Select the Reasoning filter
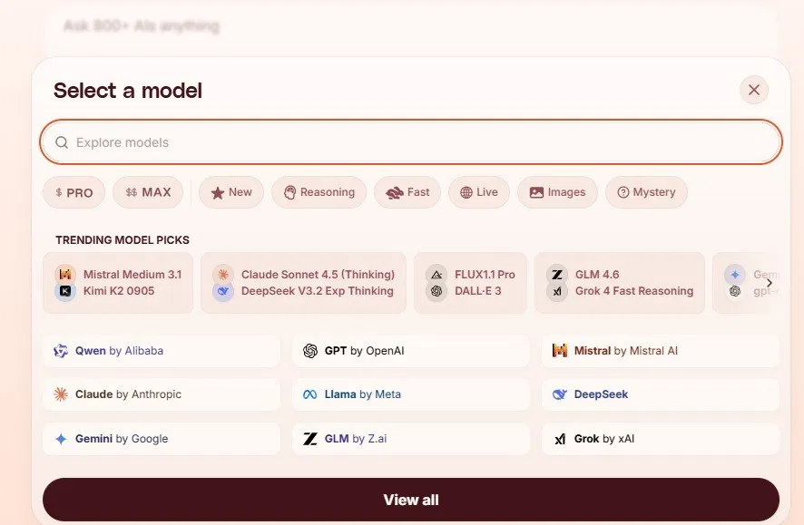 pyautogui.click(x=319, y=191)
